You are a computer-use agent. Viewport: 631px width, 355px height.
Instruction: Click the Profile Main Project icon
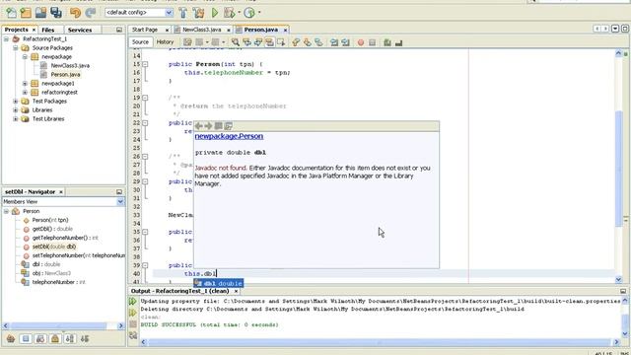[249, 13]
